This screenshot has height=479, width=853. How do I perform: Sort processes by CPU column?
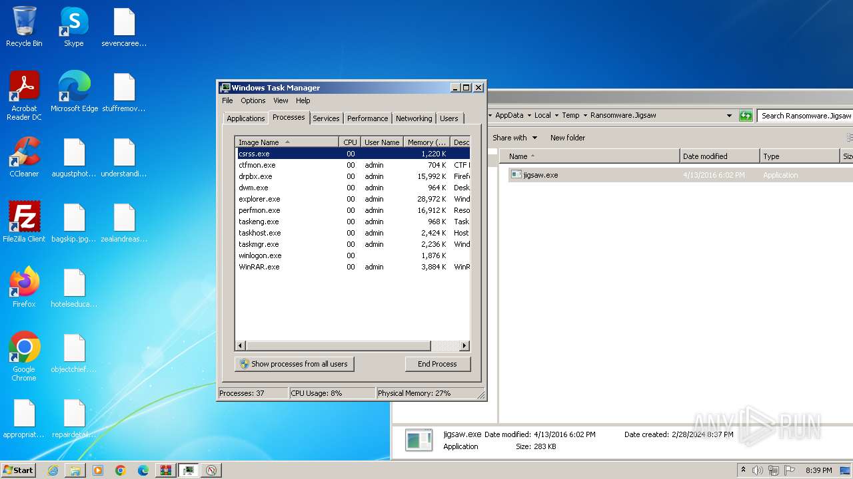350,142
